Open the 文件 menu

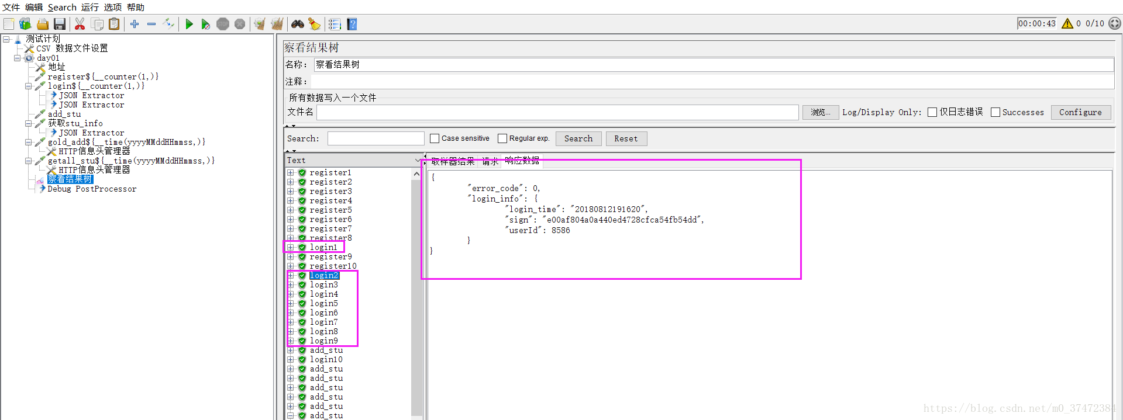tap(11, 7)
